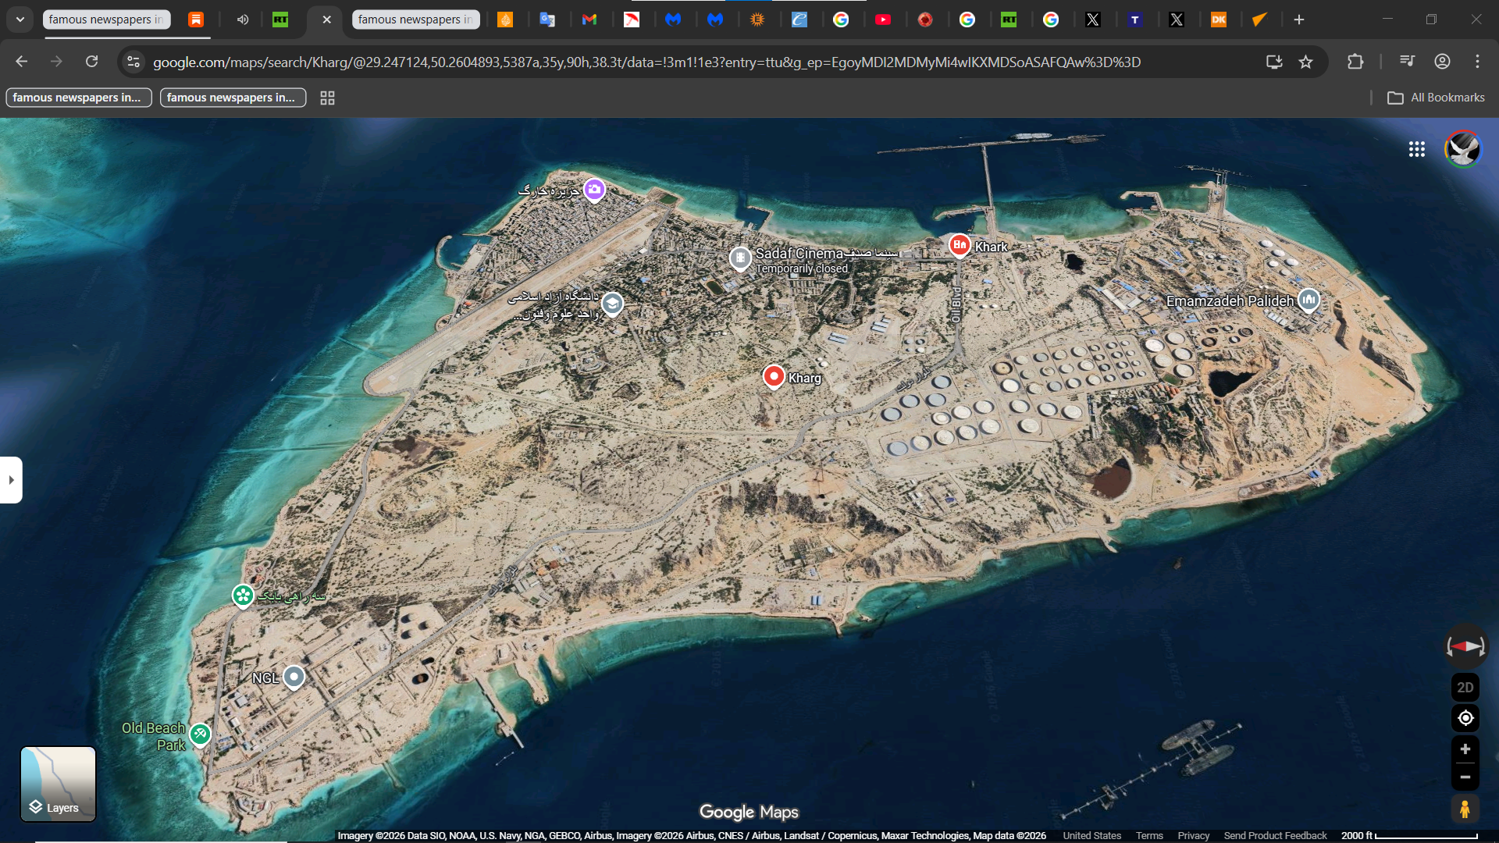Screen dimensions: 1499x843
Task: Click the Send Product Feedback link
Action: point(1275,835)
